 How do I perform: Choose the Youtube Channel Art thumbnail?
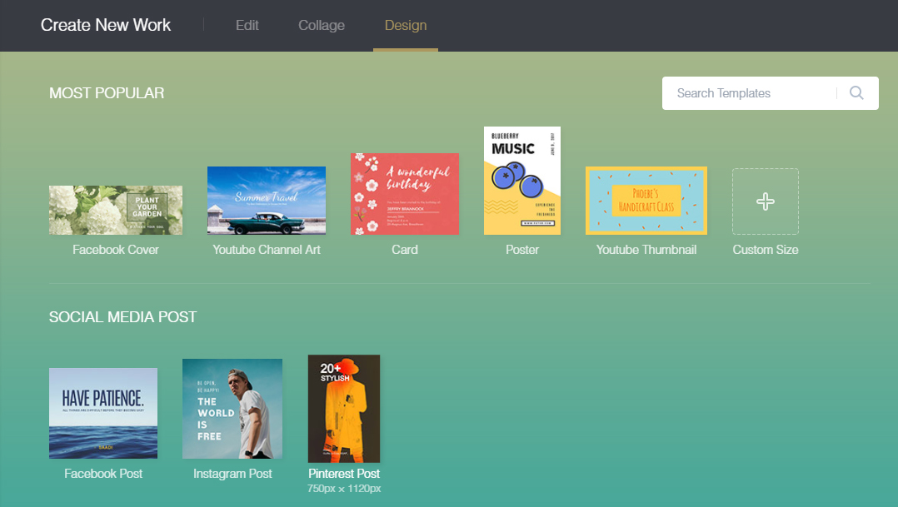(267, 201)
